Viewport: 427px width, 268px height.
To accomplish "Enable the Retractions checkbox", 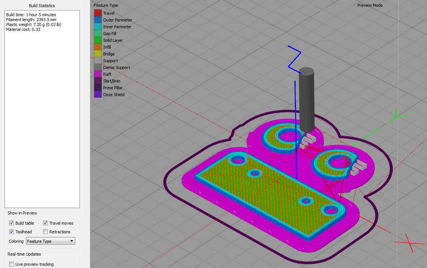I will [46, 232].
